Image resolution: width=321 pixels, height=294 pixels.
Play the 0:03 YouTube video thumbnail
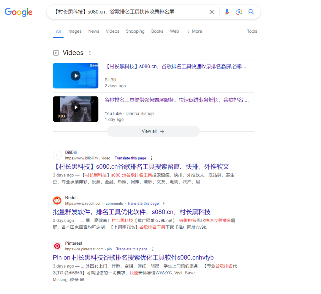(75, 109)
